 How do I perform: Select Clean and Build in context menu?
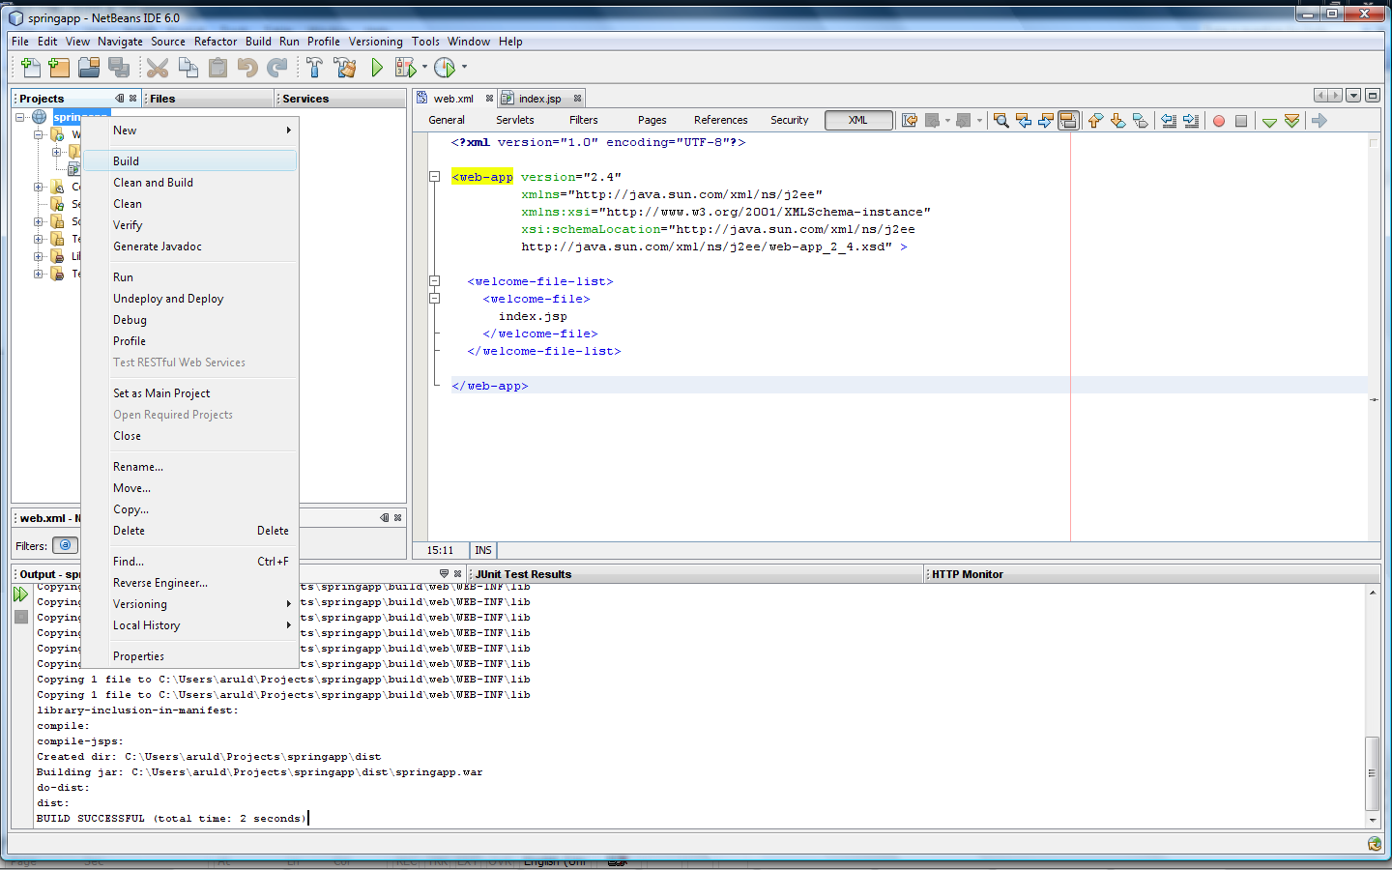(x=153, y=183)
